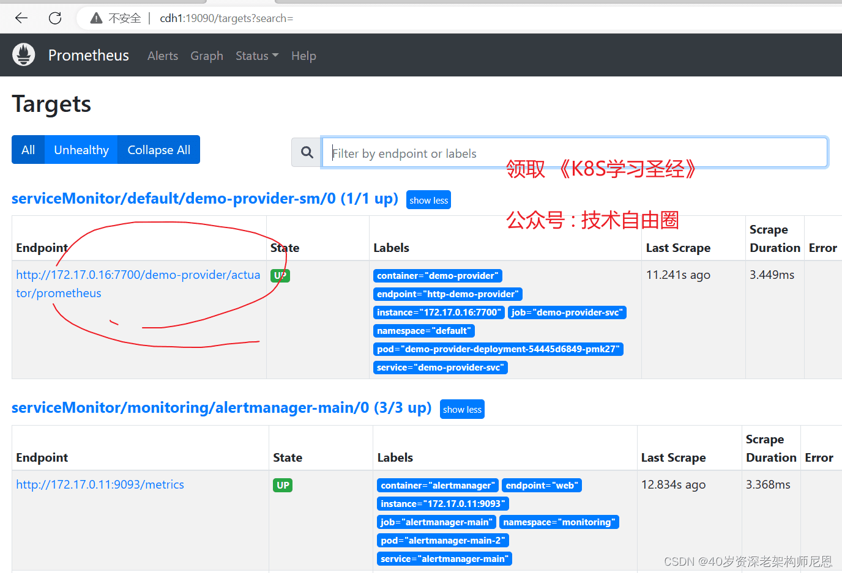Viewport: 842px width, 573px height.
Task: Click the 3.449ms scrape duration value
Action: pos(772,275)
